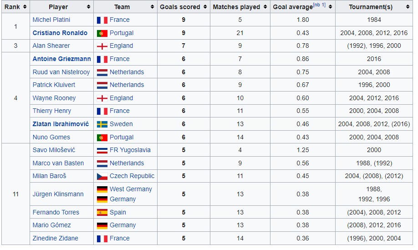
Task: Open Michel Platini player link
Action: point(51,20)
